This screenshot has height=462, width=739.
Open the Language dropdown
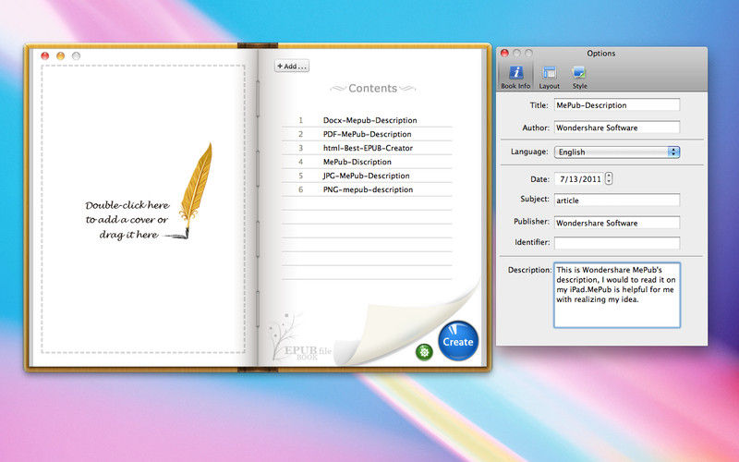tap(616, 152)
